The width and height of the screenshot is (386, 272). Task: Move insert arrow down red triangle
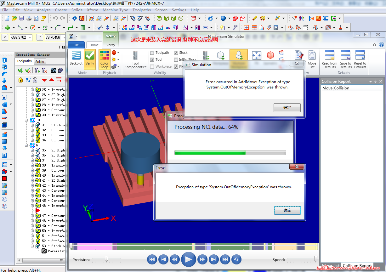[44, 80]
